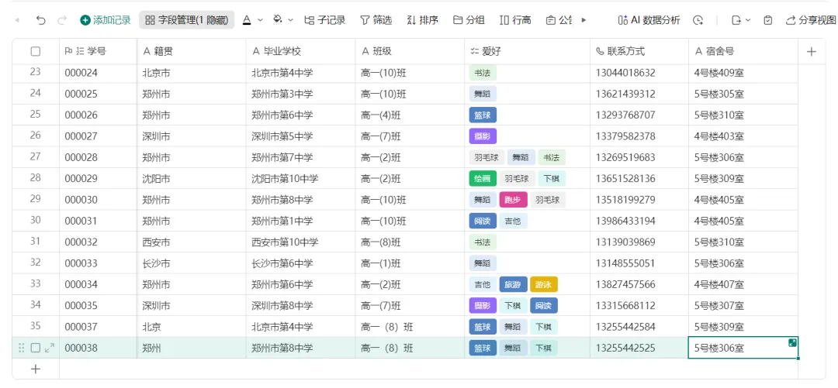838x388 pixels.
Task: Click the history clock icon
Action: (x=698, y=20)
